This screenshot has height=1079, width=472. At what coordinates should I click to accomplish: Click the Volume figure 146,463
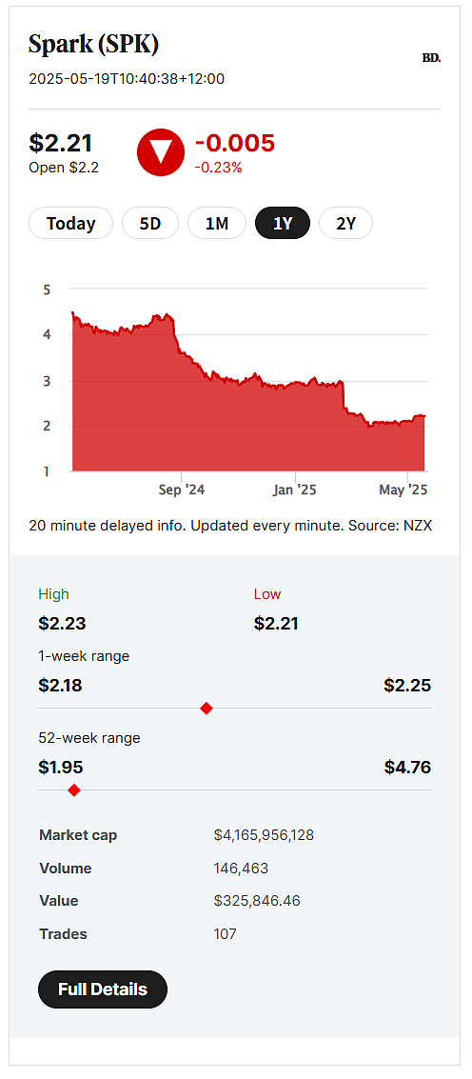point(242,869)
